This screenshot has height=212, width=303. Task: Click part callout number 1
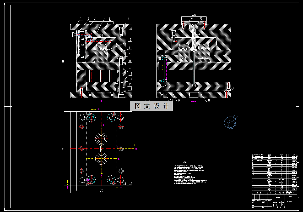tap(81, 19)
